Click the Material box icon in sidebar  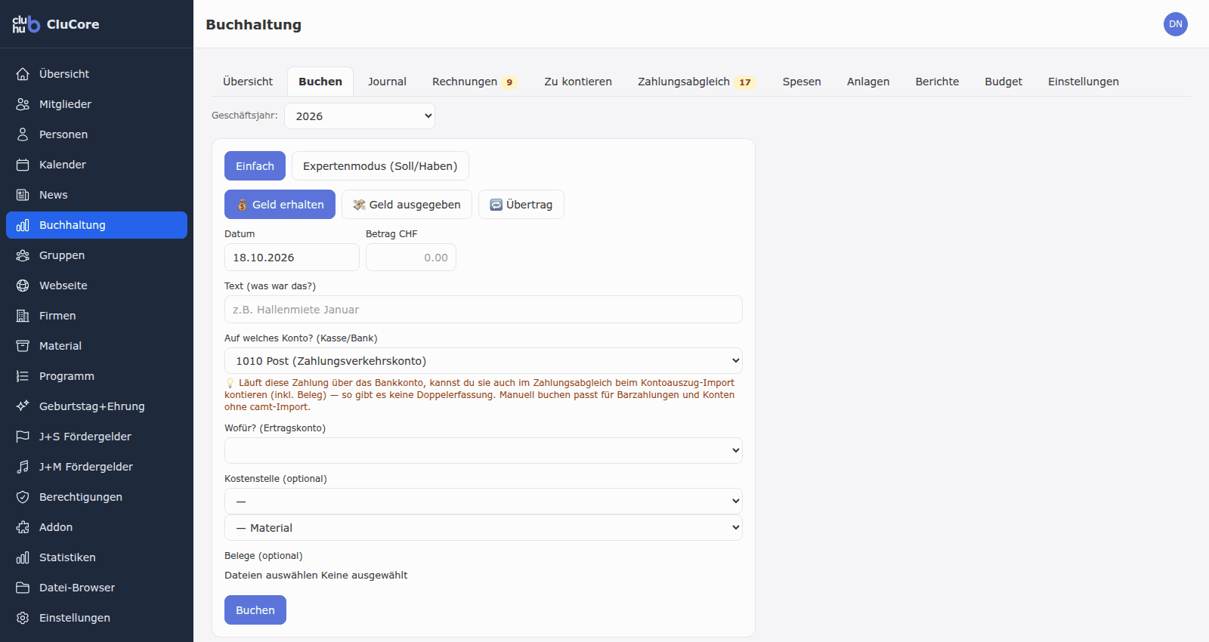click(x=23, y=346)
